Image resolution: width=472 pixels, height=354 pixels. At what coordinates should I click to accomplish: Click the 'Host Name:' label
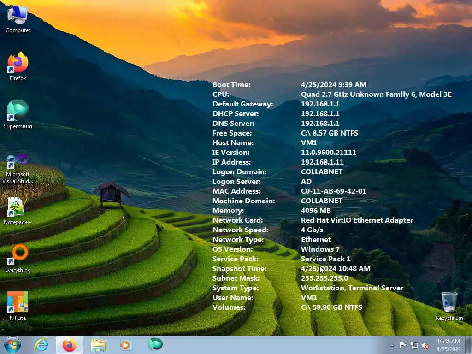(x=233, y=143)
